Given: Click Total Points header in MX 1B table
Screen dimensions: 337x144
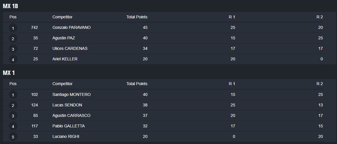Looking at the screenshot, I should pyautogui.click(x=137, y=17).
